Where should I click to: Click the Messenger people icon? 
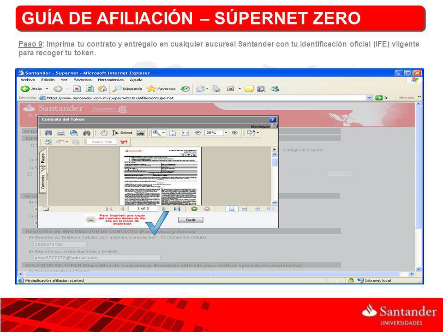275,89
